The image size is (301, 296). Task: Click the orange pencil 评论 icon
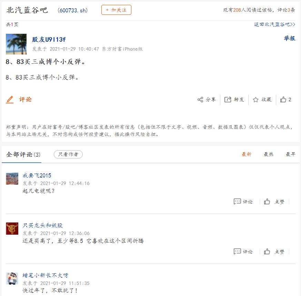[x=10, y=100]
